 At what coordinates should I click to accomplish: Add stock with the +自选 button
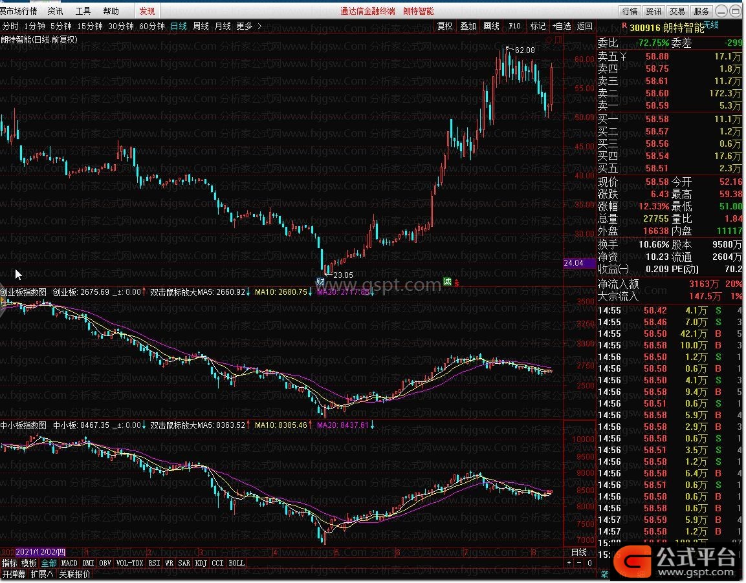tap(562, 26)
